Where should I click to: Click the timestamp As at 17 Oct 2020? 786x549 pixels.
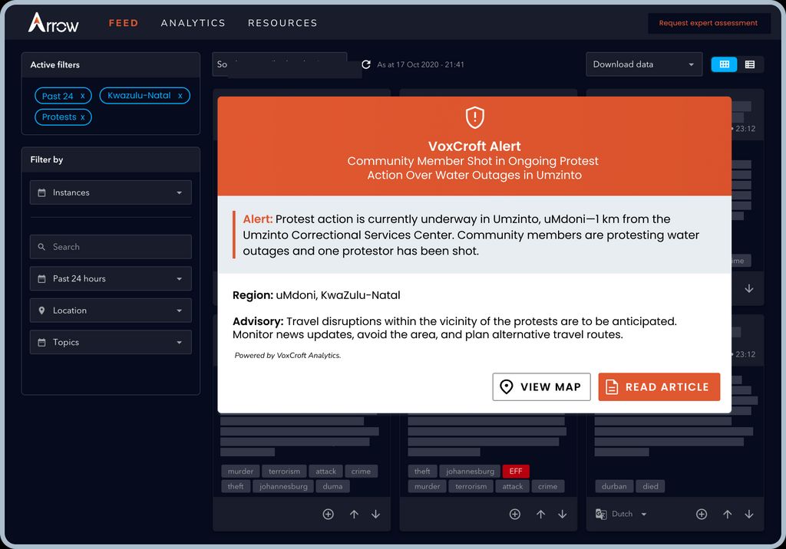[x=421, y=64]
